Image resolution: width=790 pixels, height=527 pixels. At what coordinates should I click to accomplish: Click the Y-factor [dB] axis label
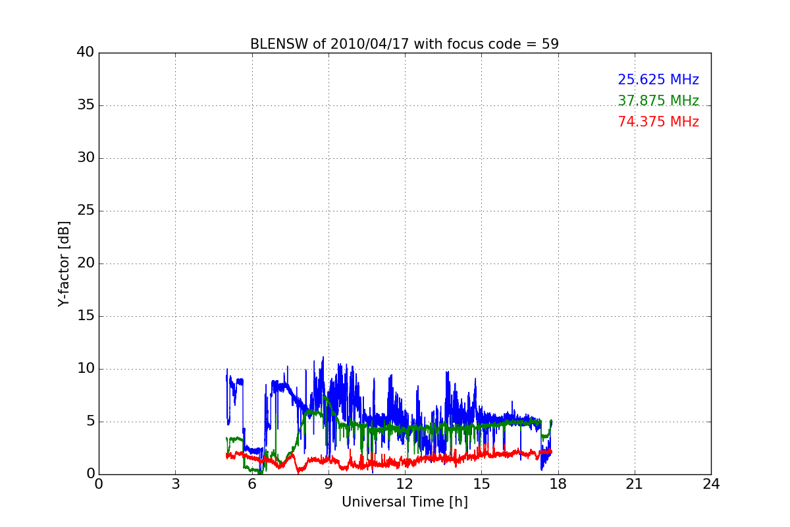(x=64, y=263)
